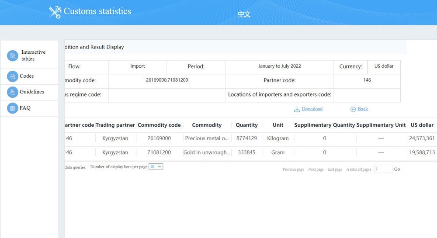Viewport: 437px width, 238px height.
Task: Click the Guidelines sidebar icon
Action: (x=13, y=92)
